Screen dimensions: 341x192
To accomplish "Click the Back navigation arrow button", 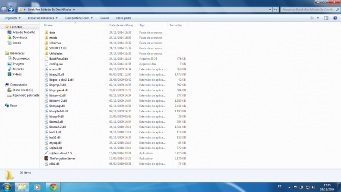I will point(4,9).
